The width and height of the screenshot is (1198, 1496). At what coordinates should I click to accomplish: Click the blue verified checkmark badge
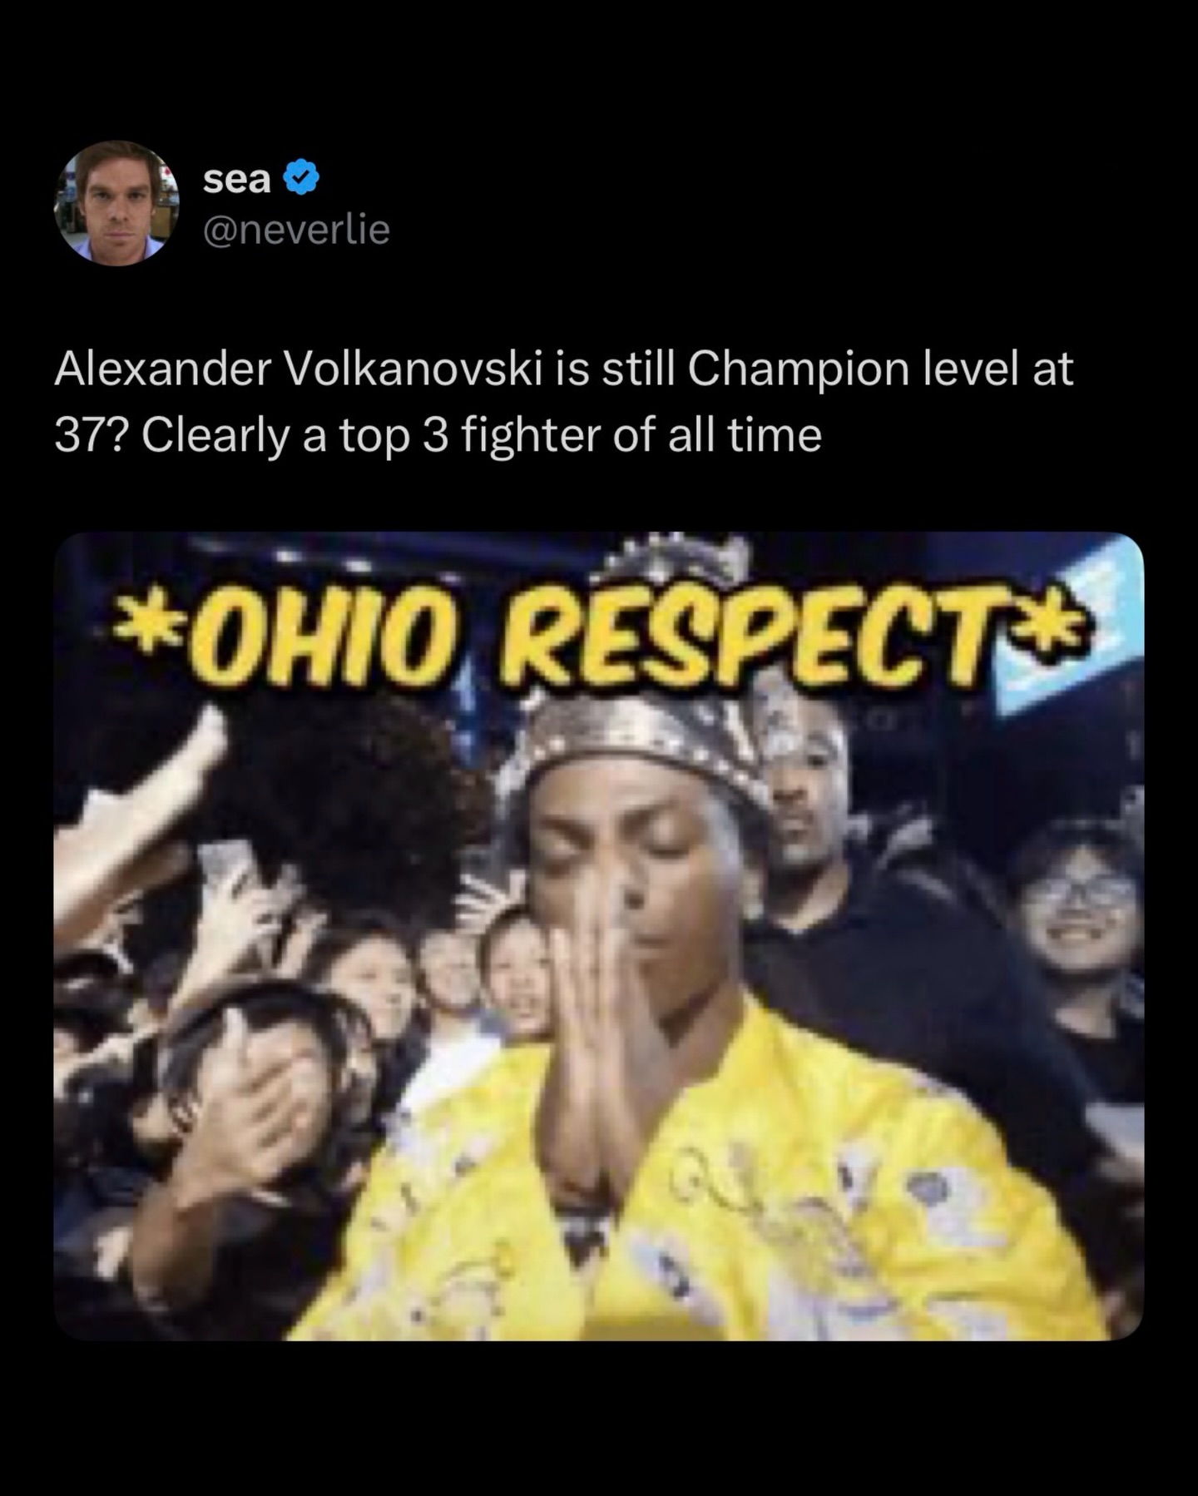[x=301, y=178]
